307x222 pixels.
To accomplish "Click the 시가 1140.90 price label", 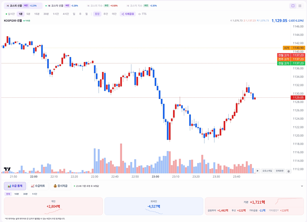I will coord(294,48).
